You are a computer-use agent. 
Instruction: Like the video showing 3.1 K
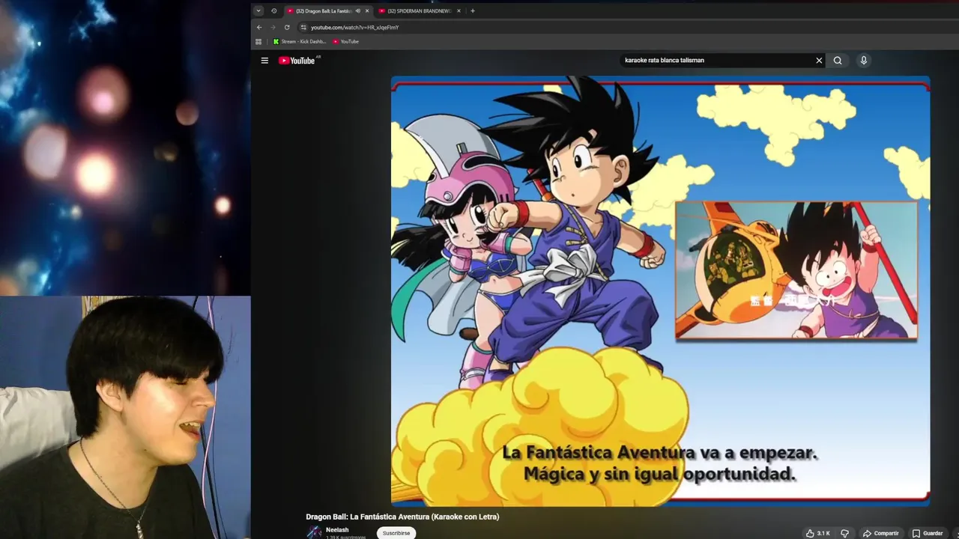[817, 533]
